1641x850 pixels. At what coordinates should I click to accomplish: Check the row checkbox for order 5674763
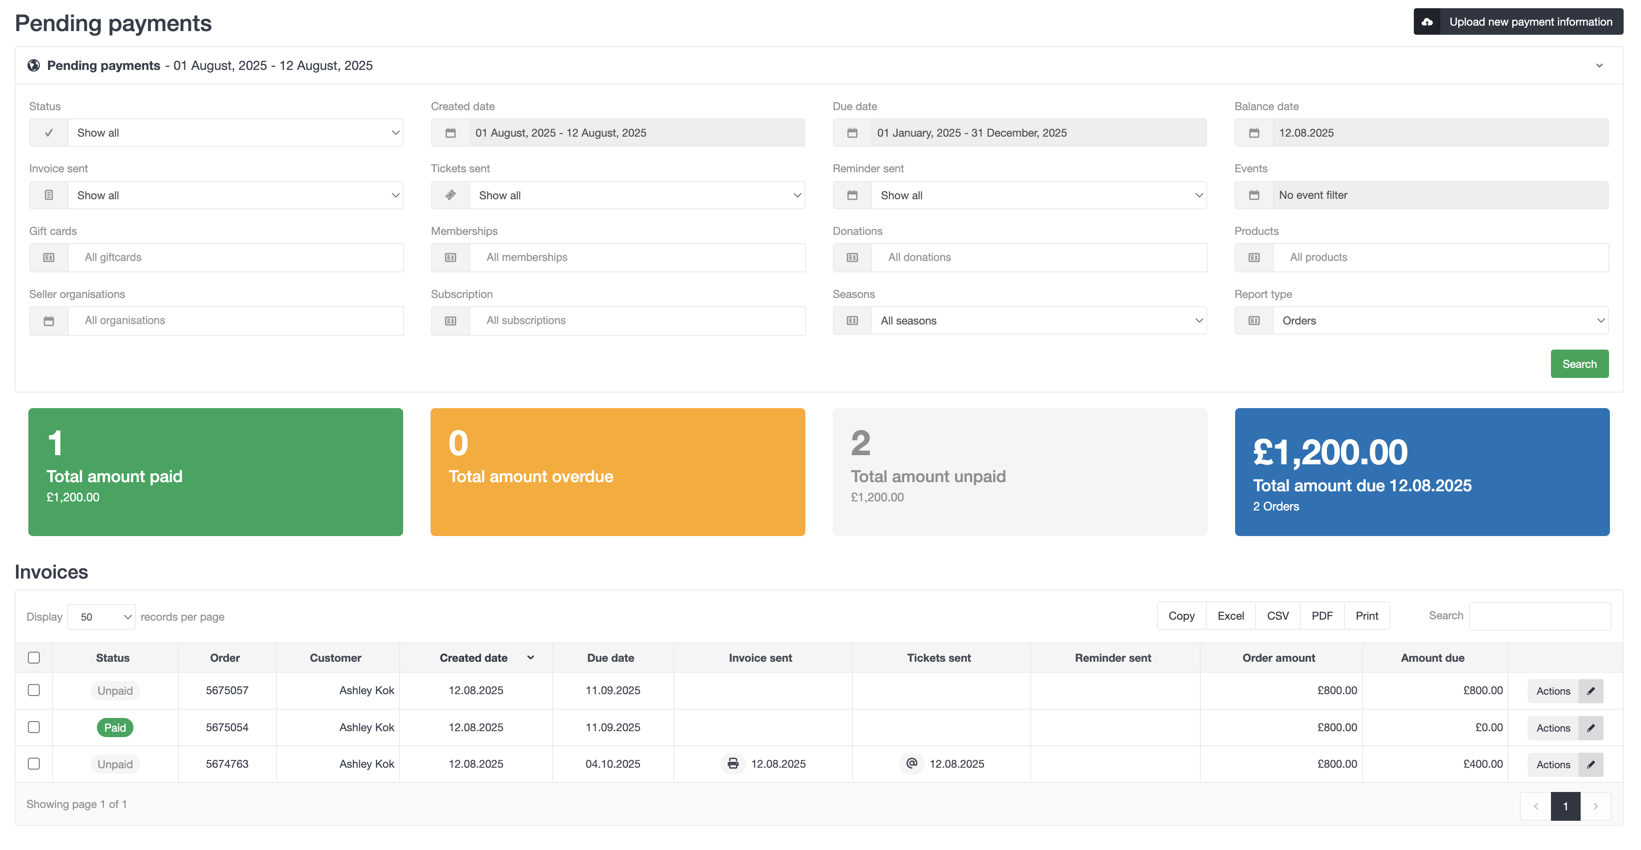click(34, 764)
